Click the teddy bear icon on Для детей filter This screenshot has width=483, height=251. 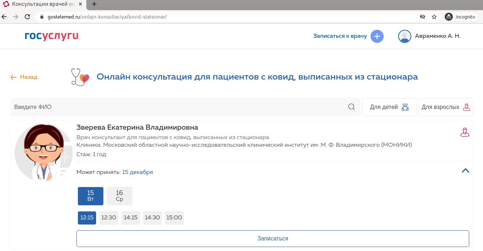[x=405, y=107]
